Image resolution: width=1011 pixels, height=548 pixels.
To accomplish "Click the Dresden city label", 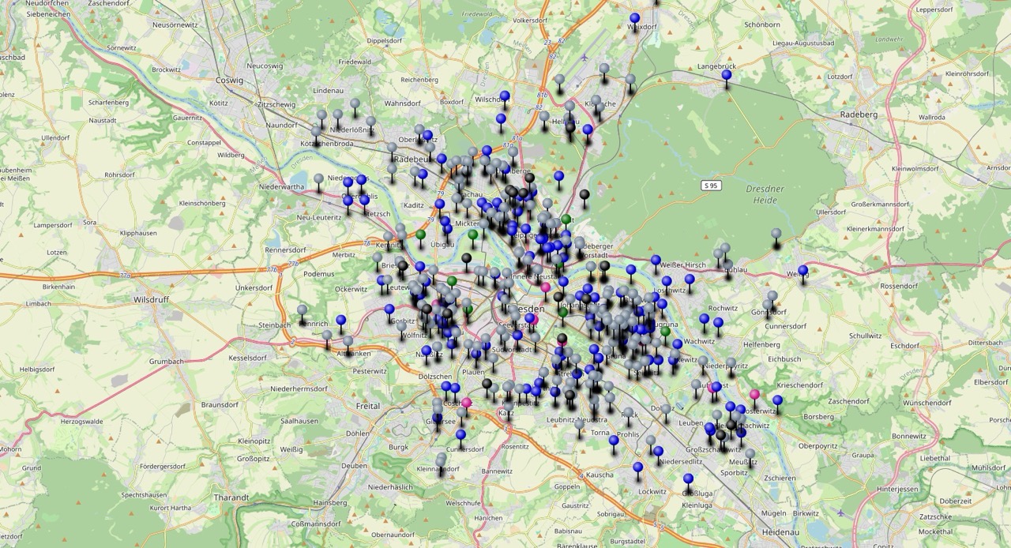I will click(x=525, y=309).
